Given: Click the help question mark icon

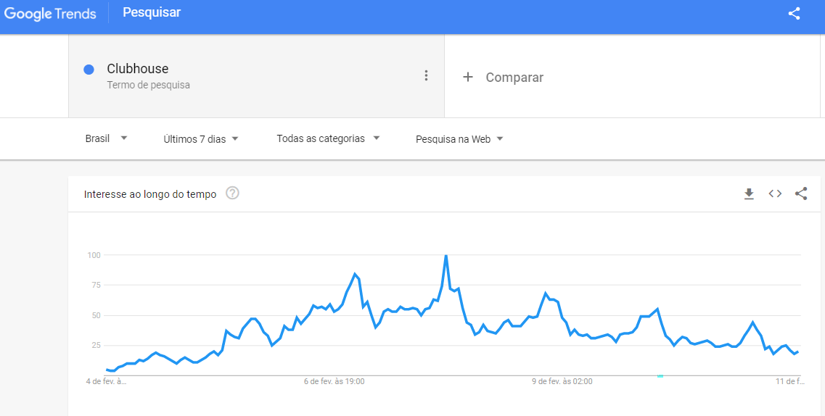Looking at the screenshot, I should (233, 194).
